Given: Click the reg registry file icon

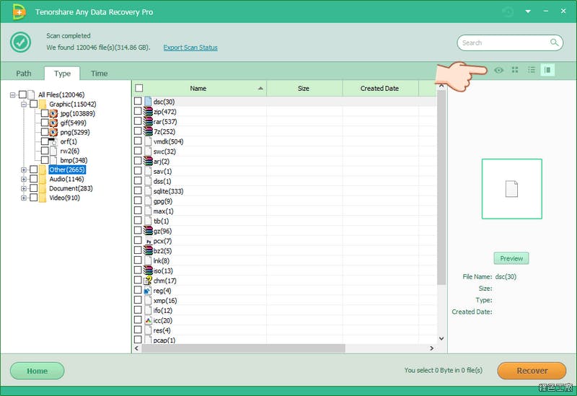Looking at the screenshot, I should coord(148,291).
